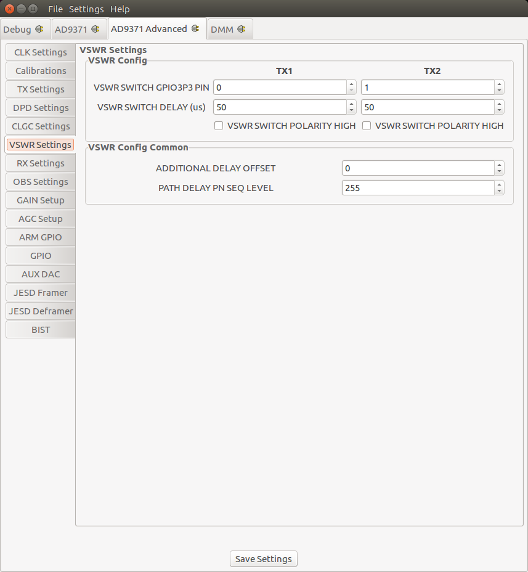Click the plug icon on the DMM tab
This screenshot has width=528, height=572.
[x=242, y=28]
